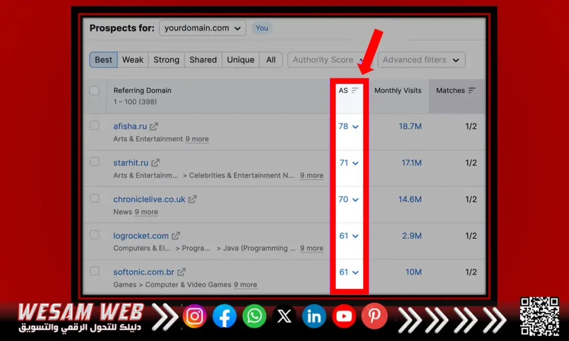Screen dimensions: 569x341
Task: Sort by the Matches column icon
Action: click(x=472, y=91)
